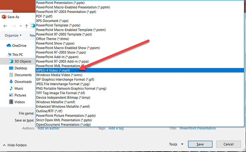Click the Downloads arrow icon
246x152 pixels.
pos(11,81)
